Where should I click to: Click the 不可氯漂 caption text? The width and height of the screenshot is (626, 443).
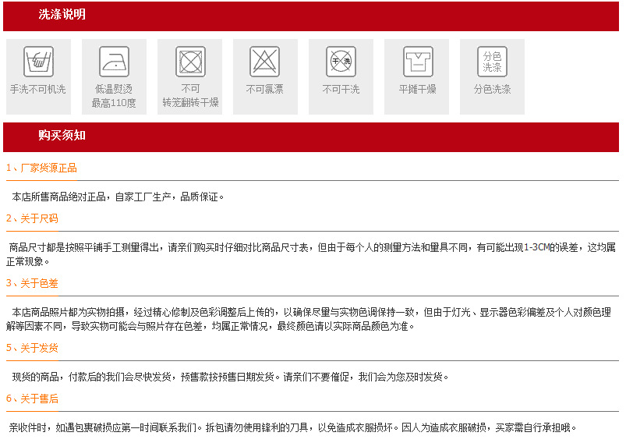pos(264,90)
